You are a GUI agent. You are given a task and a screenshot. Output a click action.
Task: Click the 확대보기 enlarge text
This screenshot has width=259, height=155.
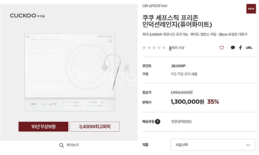tap(73, 145)
